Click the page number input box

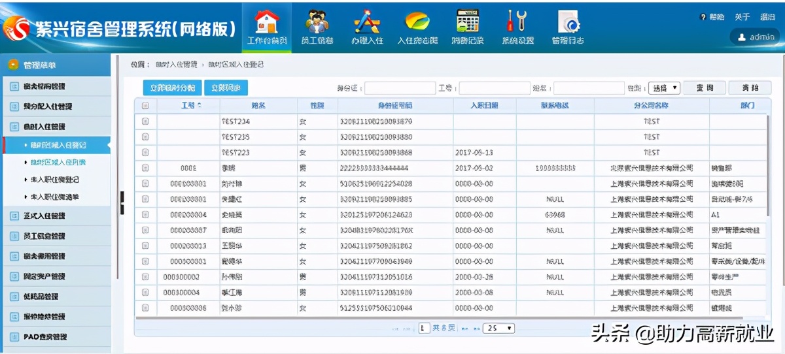click(x=424, y=329)
